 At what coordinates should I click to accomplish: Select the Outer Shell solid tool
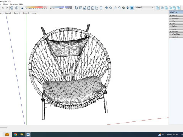[157, 8]
